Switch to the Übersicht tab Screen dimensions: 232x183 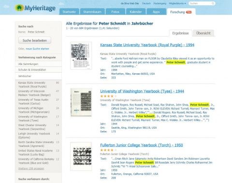(203, 33)
